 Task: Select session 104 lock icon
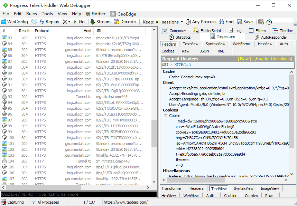point(4,161)
